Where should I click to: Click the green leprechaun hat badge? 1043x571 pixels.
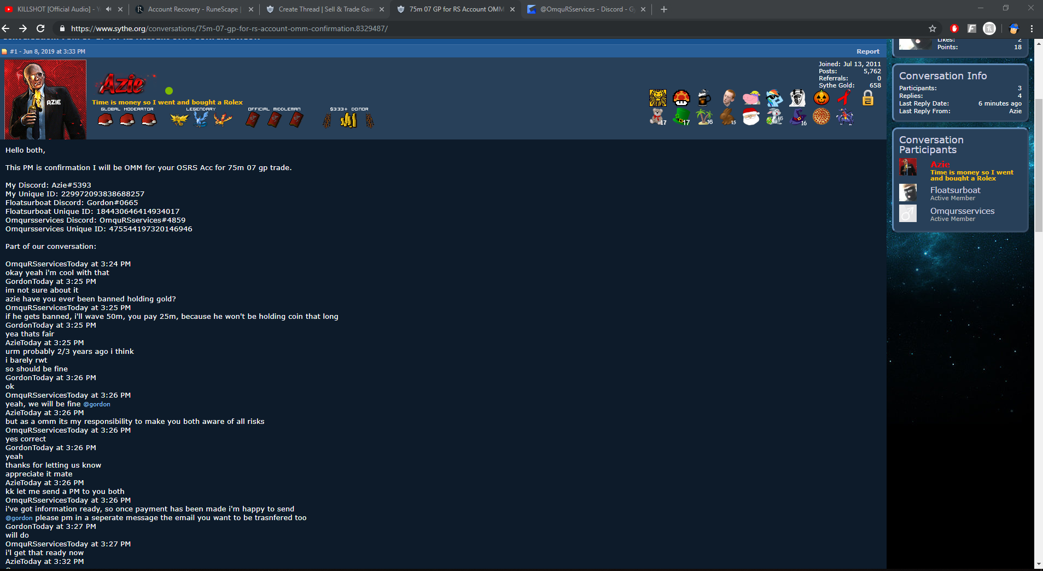tap(681, 116)
